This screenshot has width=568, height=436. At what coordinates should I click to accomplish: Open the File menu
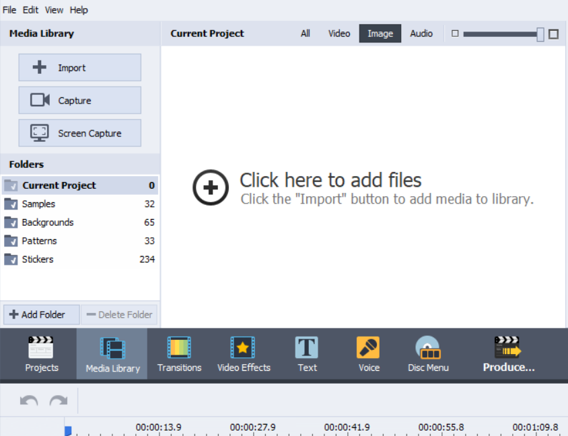pos(9,10)
